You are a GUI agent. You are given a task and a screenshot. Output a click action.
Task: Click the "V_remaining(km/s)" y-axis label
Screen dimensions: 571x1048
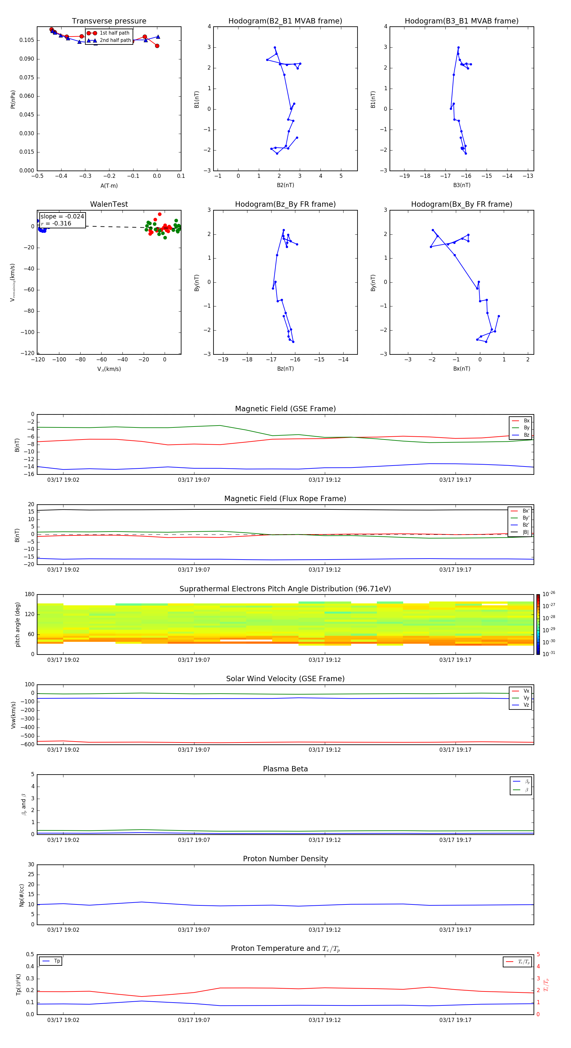(13, 282)
